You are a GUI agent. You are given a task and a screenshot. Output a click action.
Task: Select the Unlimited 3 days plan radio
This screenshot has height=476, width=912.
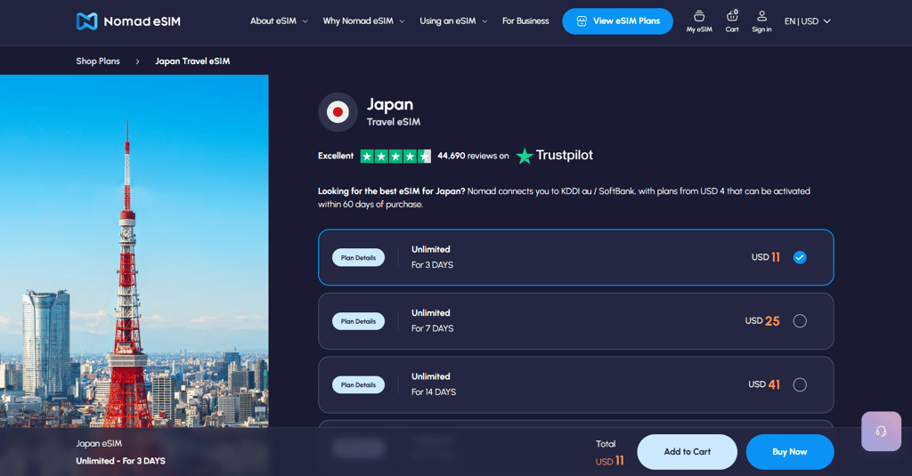pyautogui.click(x=800, y=257)
